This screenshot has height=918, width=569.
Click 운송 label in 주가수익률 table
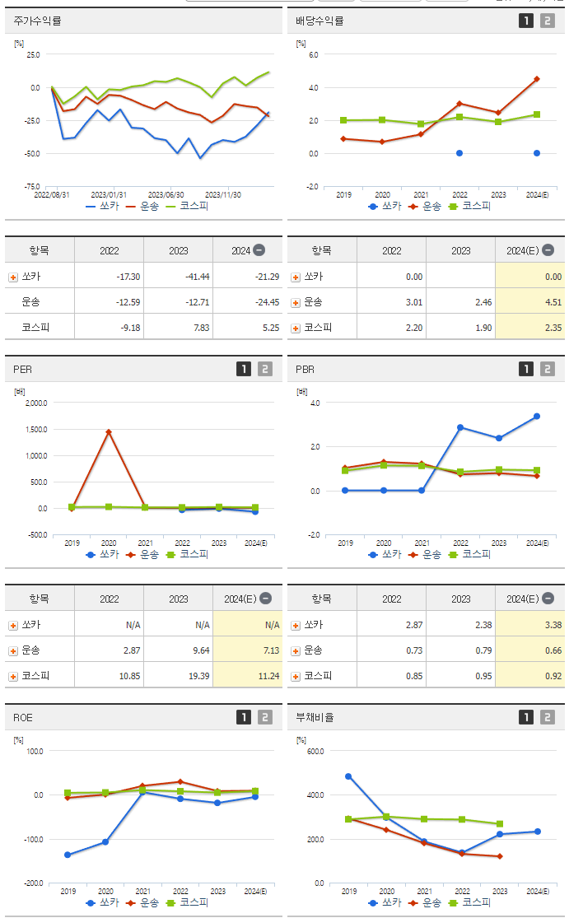pyautogui.click(x=30, y=302)
